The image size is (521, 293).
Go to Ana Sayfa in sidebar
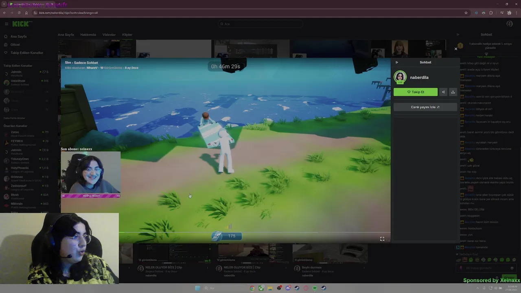pos(19,36)
